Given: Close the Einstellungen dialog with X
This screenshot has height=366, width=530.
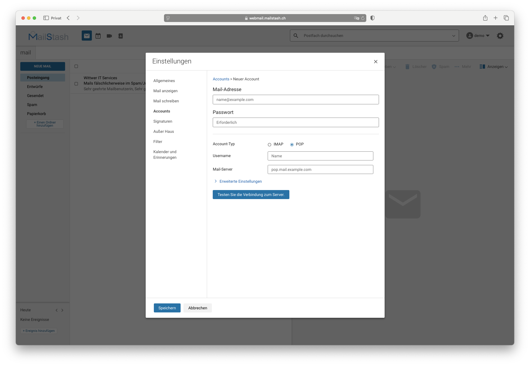Looking at the screenshot, I should [376, 61].
